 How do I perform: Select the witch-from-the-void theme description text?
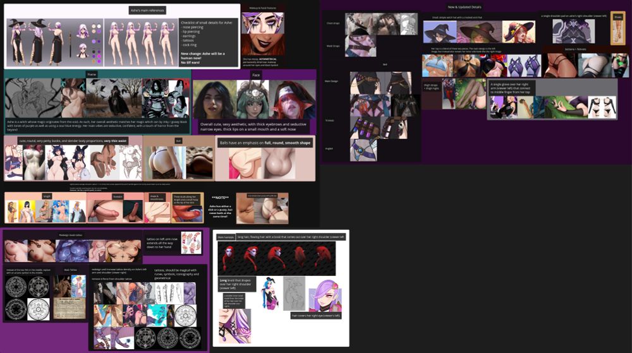tap(97, 126)
